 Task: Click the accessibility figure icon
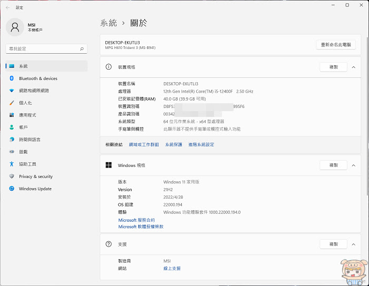(12, 164)
